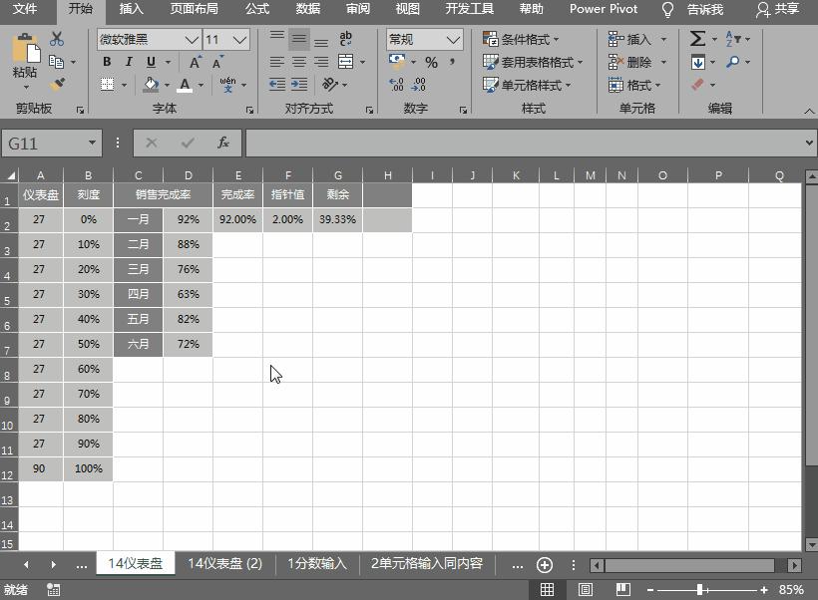The width and height of the screenshot is (818, 600).
Task: Click the Underline icon
Action: click(x=150, y=61)
